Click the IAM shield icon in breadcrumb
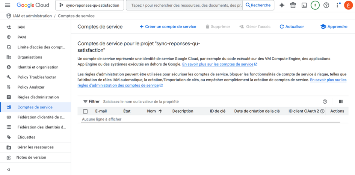355x175 pixels. tap(9, 16)
